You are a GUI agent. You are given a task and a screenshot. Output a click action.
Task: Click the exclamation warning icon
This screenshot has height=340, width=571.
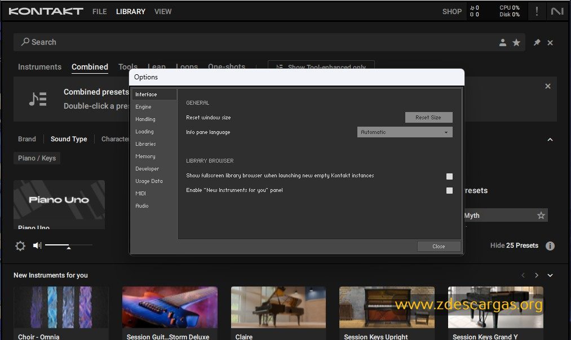(537, 11)
